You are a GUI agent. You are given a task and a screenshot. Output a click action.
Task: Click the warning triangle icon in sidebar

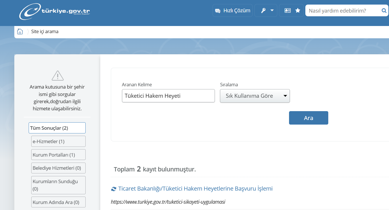58,76
